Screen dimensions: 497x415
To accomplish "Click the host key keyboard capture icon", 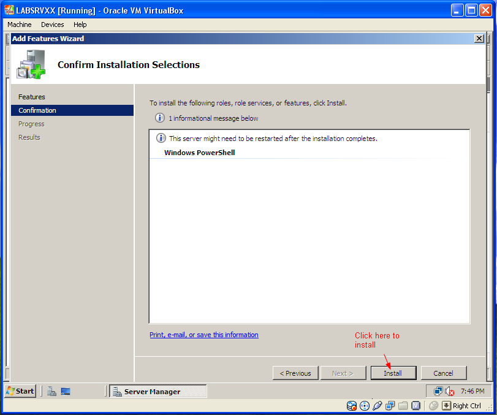I will tap(446, 406).
